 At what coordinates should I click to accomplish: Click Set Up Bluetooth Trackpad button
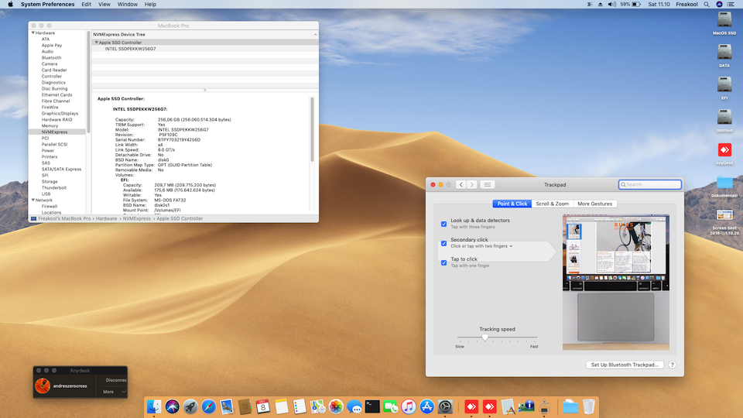625,365
